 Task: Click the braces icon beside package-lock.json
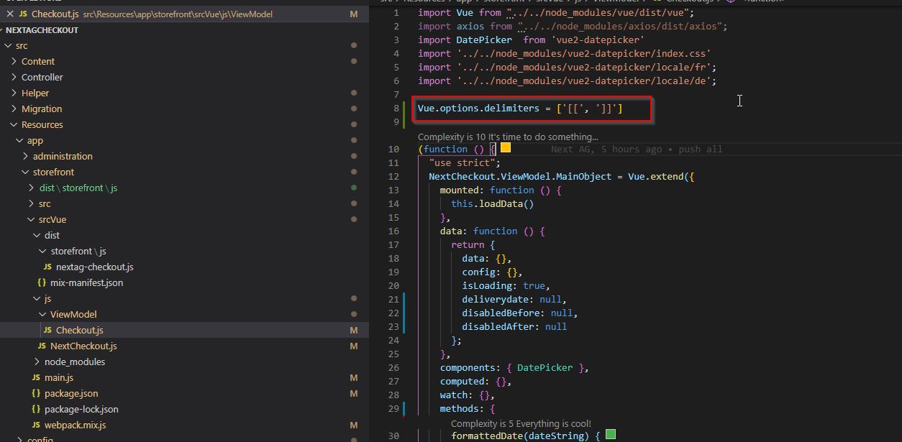coord(36,409)
